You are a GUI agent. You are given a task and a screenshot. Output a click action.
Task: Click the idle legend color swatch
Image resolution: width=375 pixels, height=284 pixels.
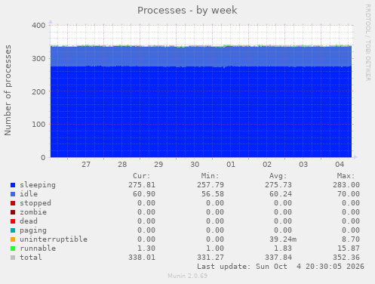click(13, 194)
